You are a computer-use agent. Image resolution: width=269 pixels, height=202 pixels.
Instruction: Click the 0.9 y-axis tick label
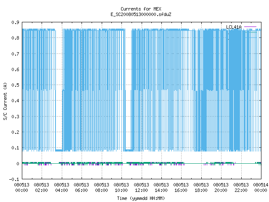tap(16, 22)
